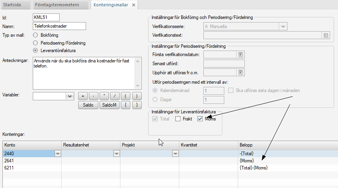Click into the Anteckningar text area
This screenshot has width=338, height=188.
tap(84, 73)
